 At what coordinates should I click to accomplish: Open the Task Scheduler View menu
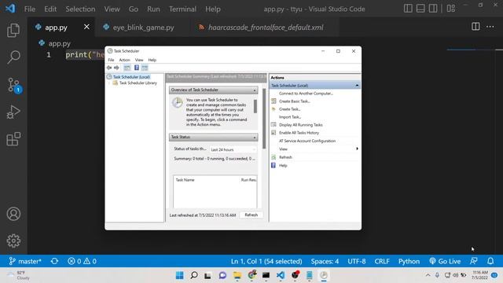(x=139, y=60)
